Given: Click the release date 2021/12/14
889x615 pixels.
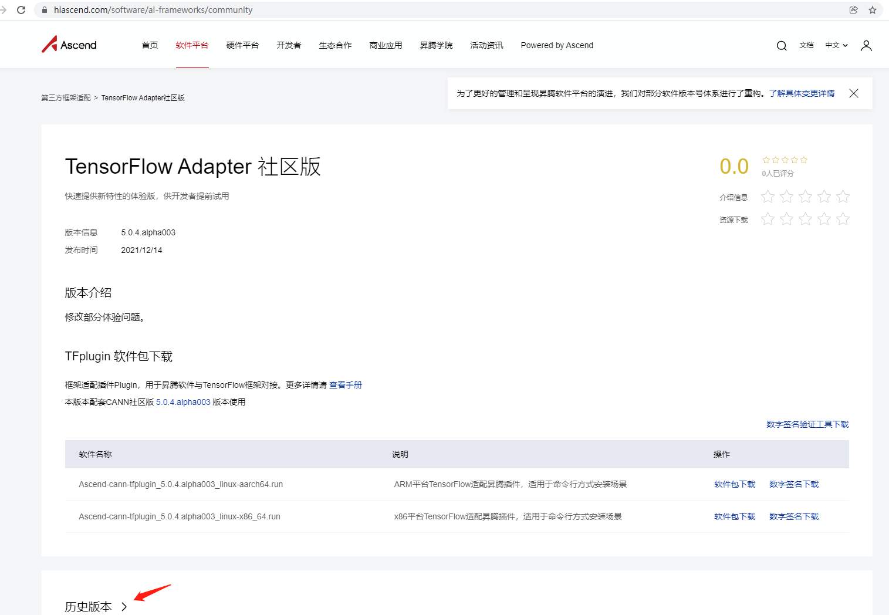Looking at the screenshot, I should (141, 250).
